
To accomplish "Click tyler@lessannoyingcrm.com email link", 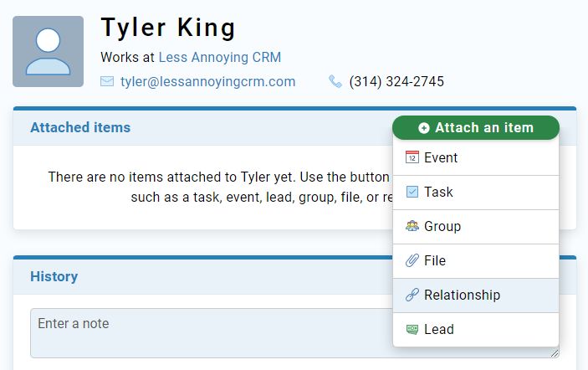I will pos(207,81).
